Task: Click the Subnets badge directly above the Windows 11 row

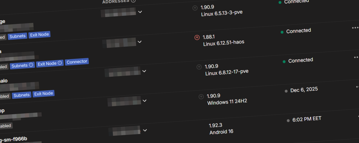Action: 22,95
